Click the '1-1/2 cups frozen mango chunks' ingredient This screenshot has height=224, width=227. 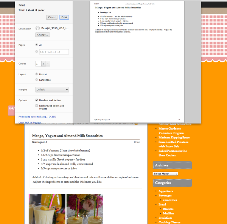[x=61, y=155]
